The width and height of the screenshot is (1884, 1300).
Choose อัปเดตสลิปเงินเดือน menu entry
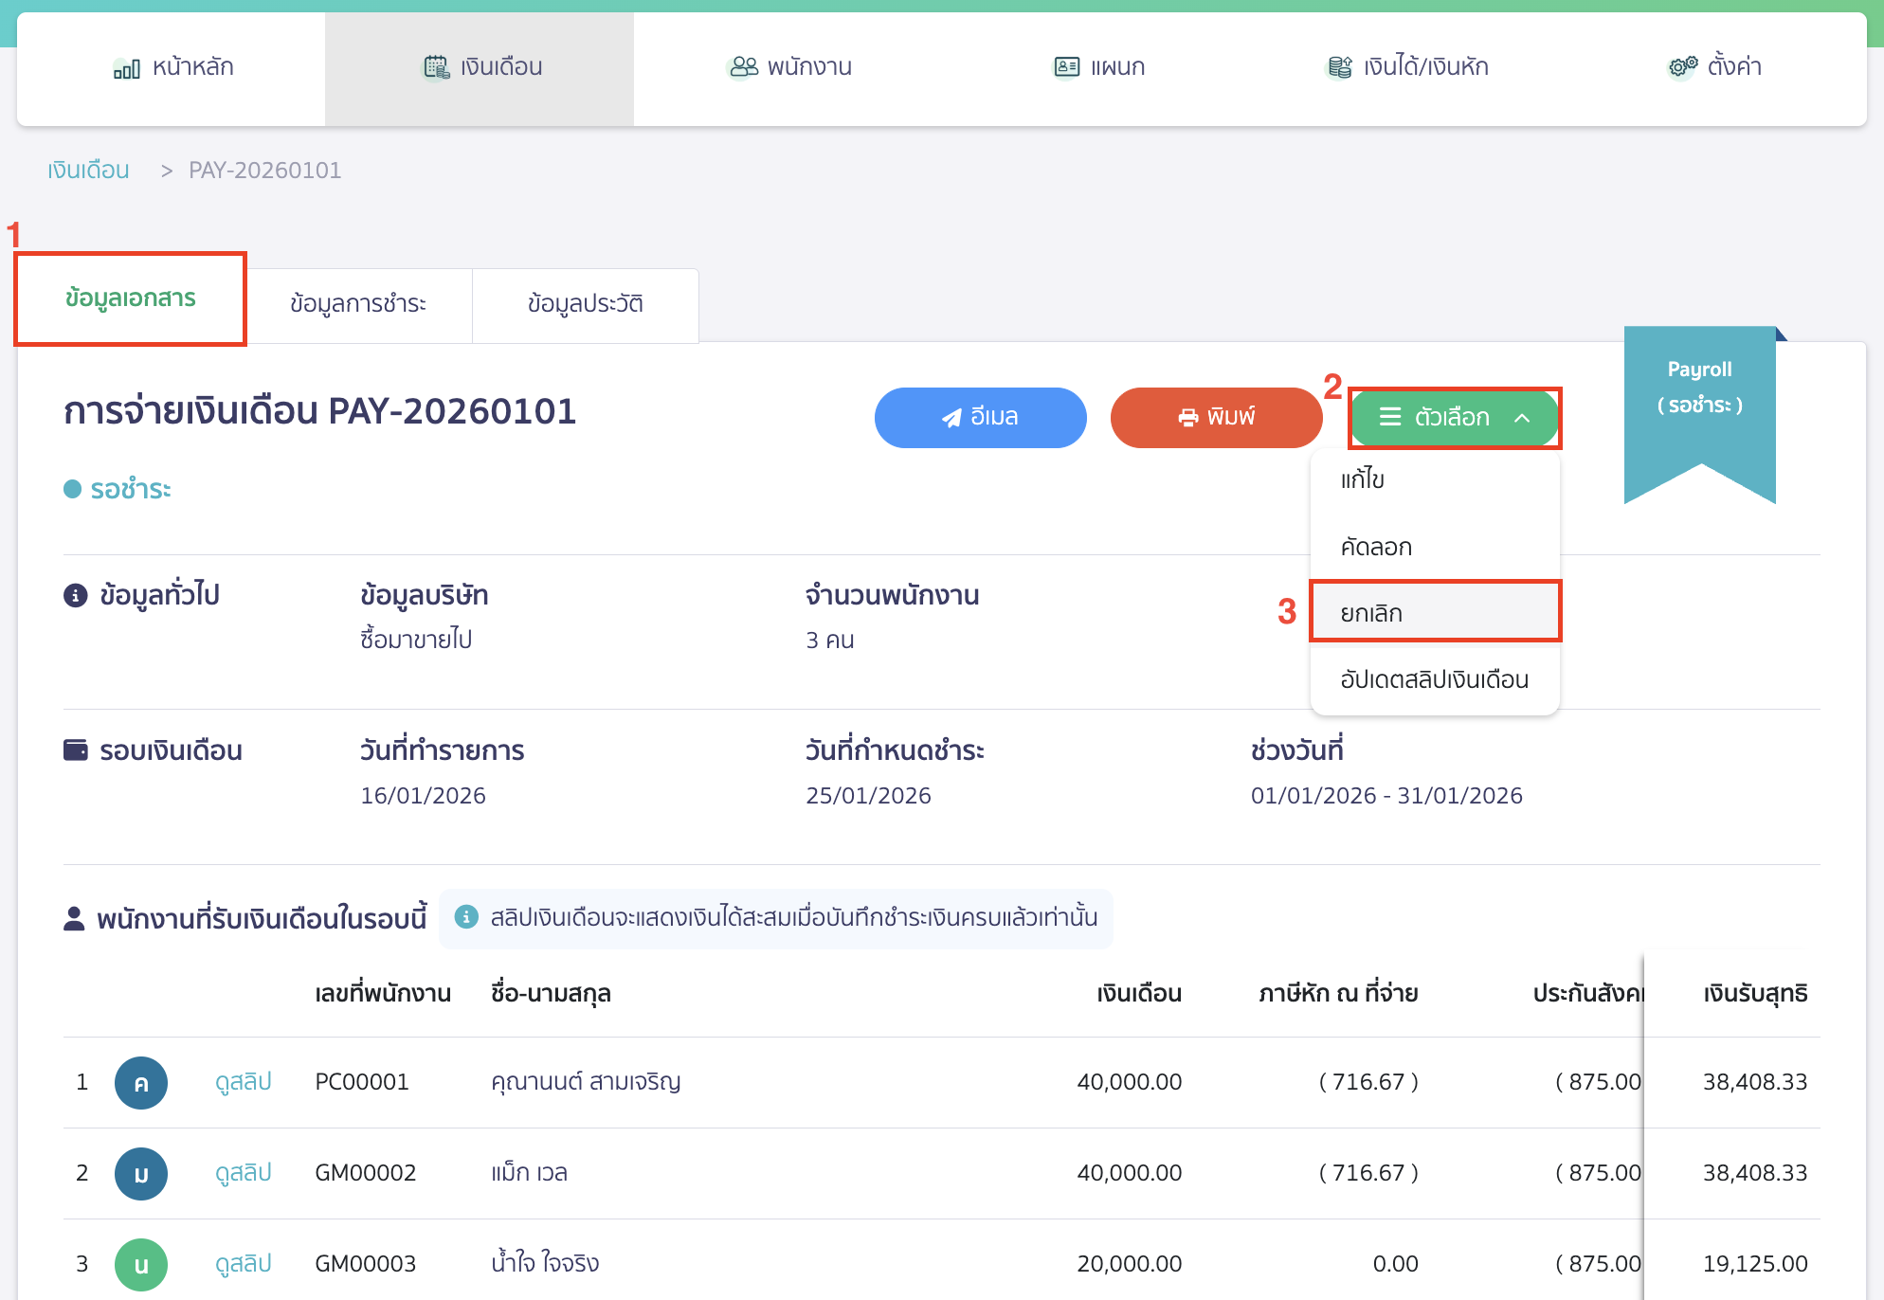(x=1434, y=679)
